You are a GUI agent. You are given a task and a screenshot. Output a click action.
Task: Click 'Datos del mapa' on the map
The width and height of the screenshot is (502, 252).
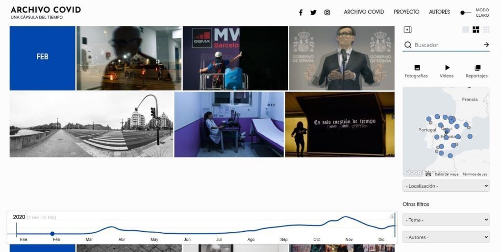pyautogui.click(x=446, y=174)
